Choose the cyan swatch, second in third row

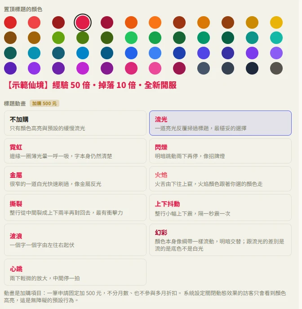coord(34,53)
